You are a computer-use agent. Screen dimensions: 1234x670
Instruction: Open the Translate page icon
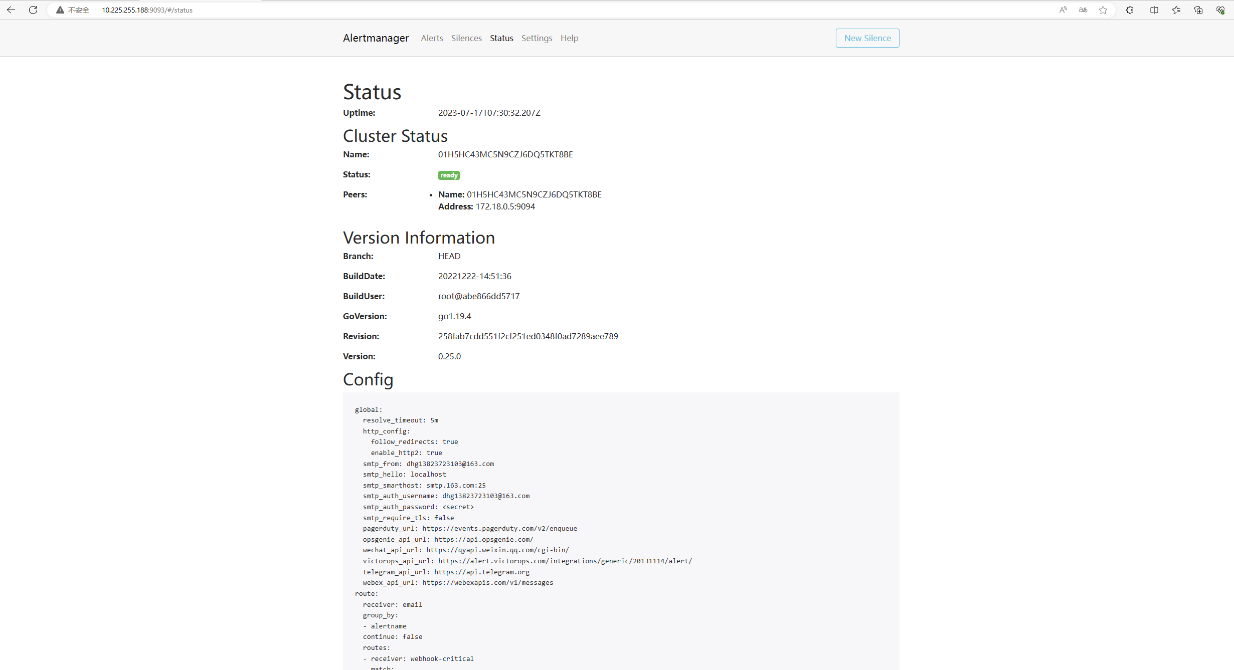[x=1083, y=10]
